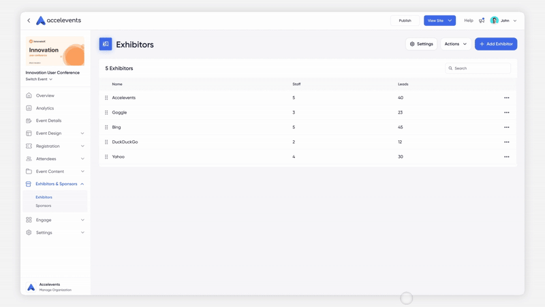Expand the Registration section chevron

click(x=82, y=146)
